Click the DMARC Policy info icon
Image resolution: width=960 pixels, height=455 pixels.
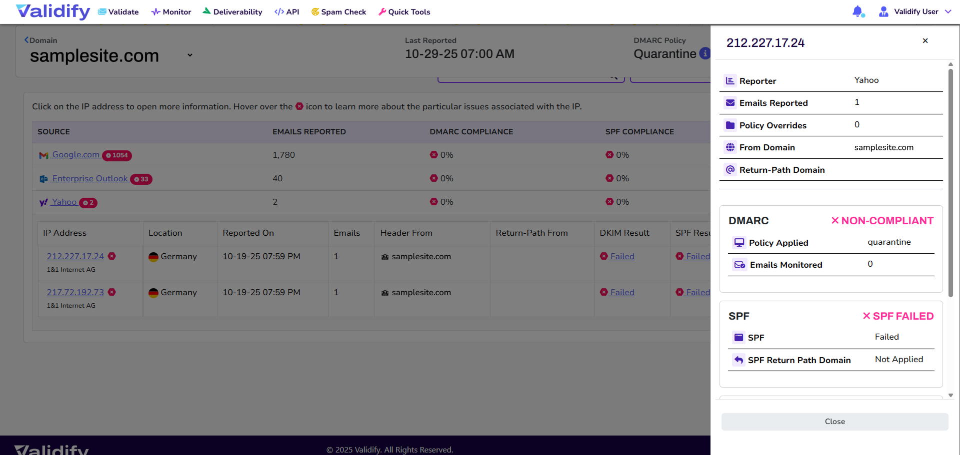tap(704, 53)
